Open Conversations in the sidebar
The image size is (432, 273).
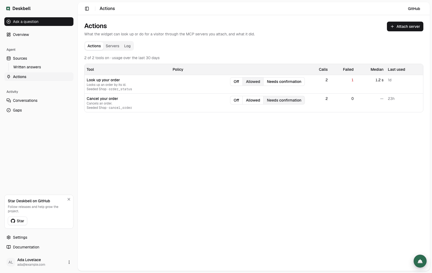coord(39,100)
